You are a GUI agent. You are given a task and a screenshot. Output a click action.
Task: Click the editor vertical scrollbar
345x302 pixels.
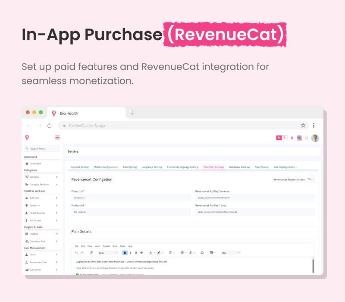point(313,266)
